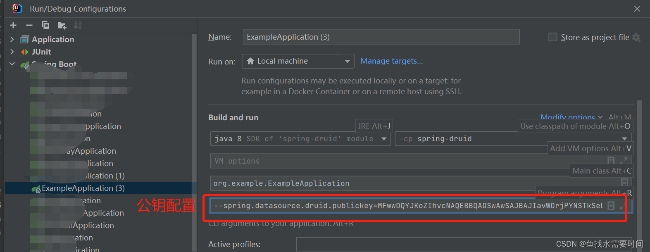Viewport: 650px width, 252px height.
Task: Click the Application folder type icon
Action: coord(25,40)
